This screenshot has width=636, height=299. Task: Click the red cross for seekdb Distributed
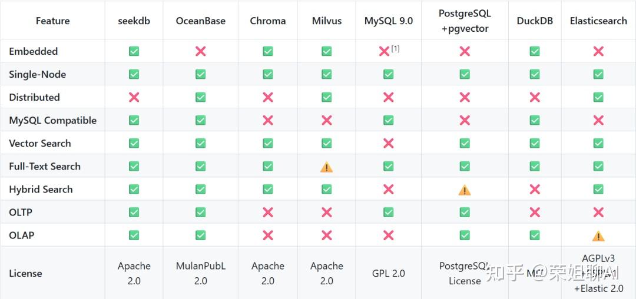coord(134,97)
